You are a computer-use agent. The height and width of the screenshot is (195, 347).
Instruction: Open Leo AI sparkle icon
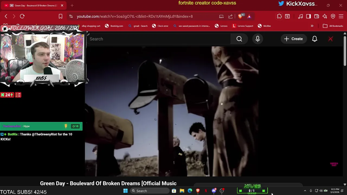tap(325, 16)
